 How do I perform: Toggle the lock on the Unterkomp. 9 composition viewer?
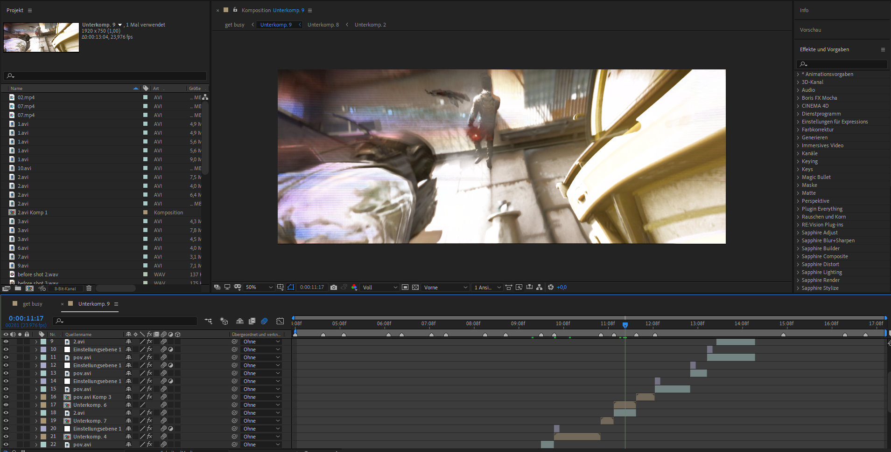point(235,10)
